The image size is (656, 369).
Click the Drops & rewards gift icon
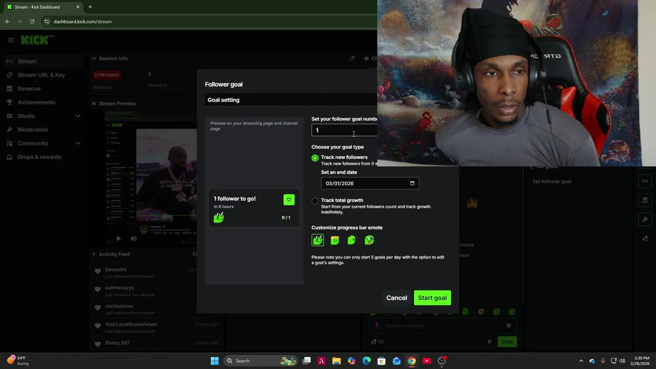10,157
